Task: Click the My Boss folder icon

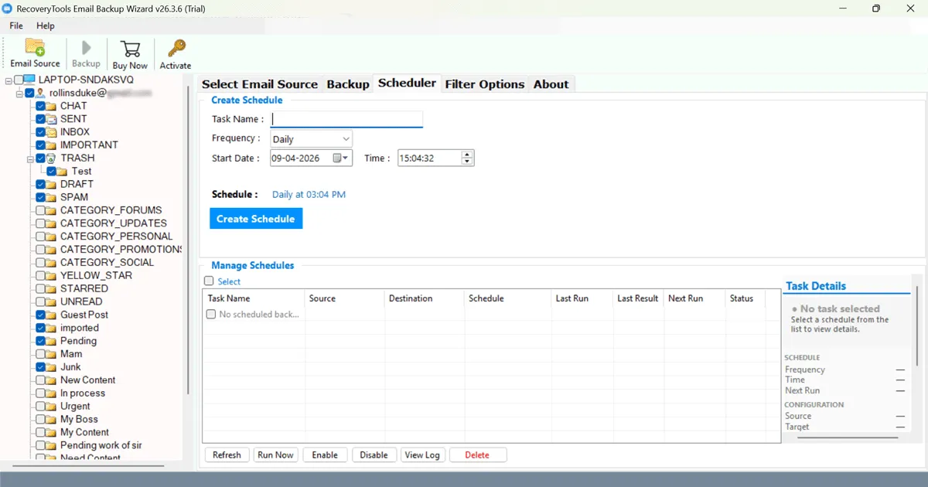Action: [53, 420]
